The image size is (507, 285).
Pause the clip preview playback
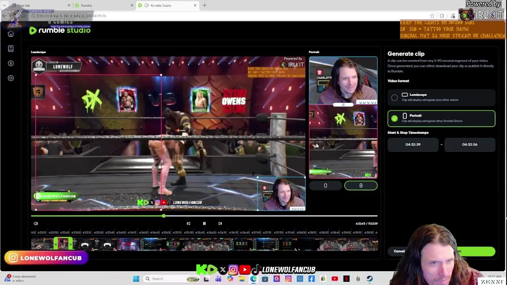tap(204, 224)
